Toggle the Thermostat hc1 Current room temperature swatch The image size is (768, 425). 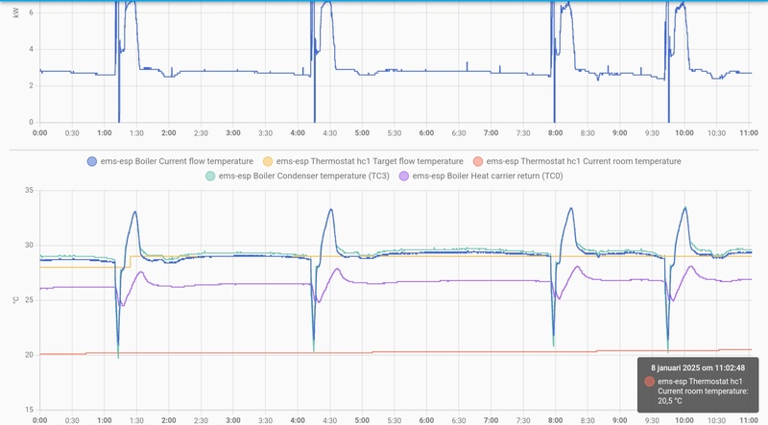(478, 161)
